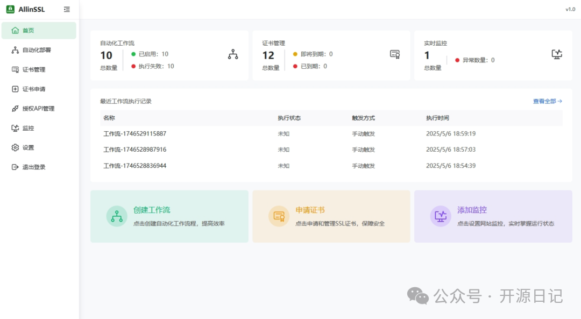Collapse the sidebar using the menu fold icon
Viewport: 581px width, 319px height.
tap(67, 9)
